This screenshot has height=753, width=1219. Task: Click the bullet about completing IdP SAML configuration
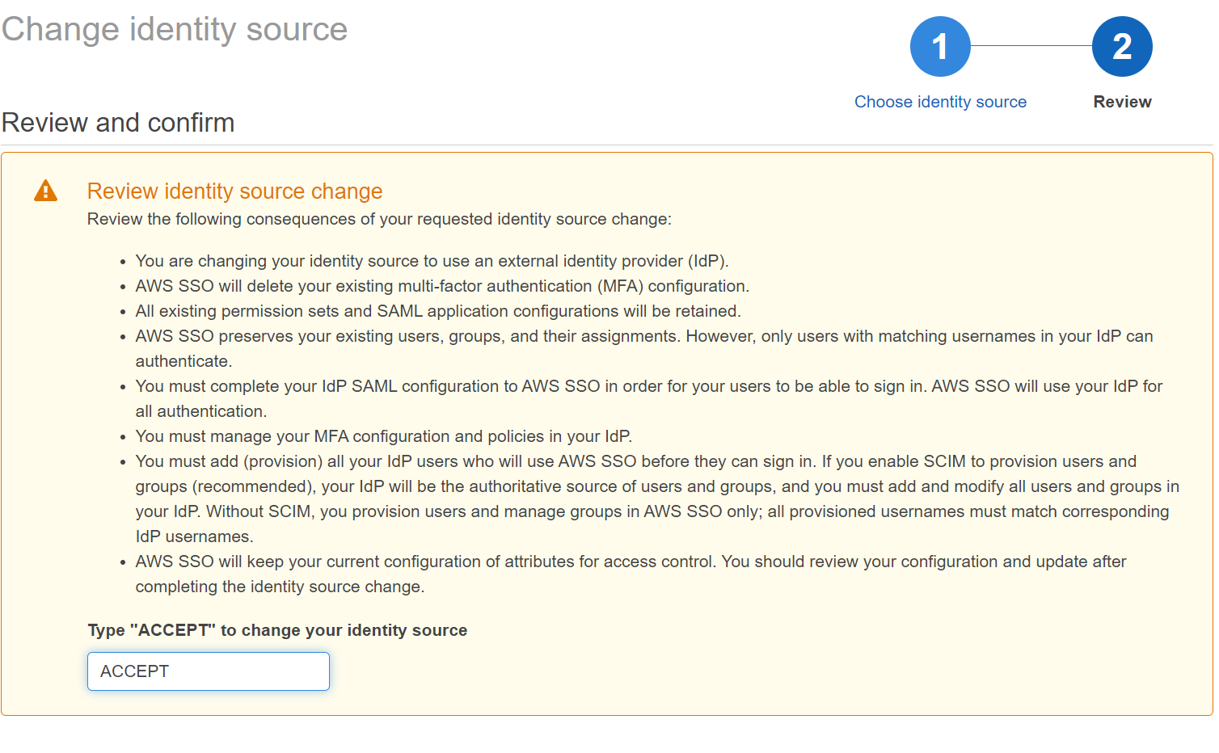click(x=649, y=398)
